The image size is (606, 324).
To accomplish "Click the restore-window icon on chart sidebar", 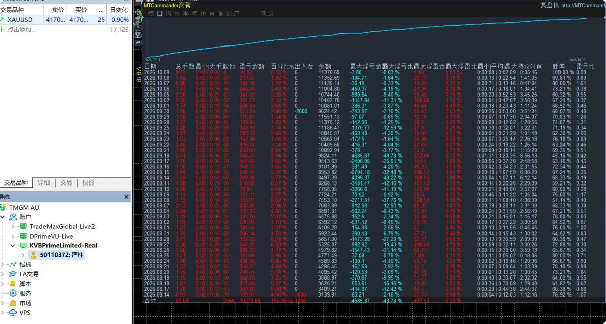I will (138, 43).
